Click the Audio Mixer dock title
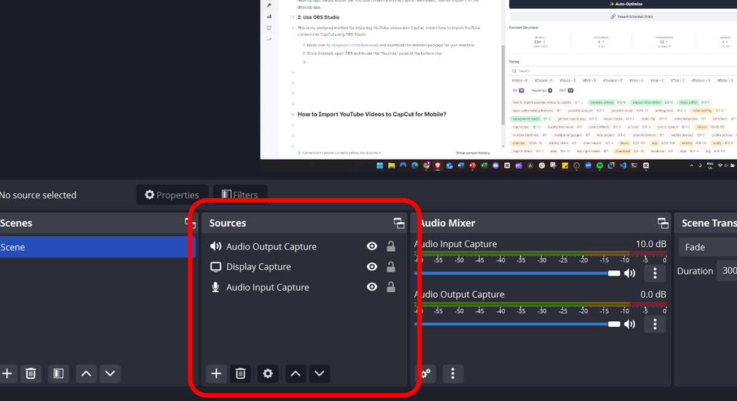Image resolution: width=737 pixels, height=401 pixels. [x=447, y=223]
